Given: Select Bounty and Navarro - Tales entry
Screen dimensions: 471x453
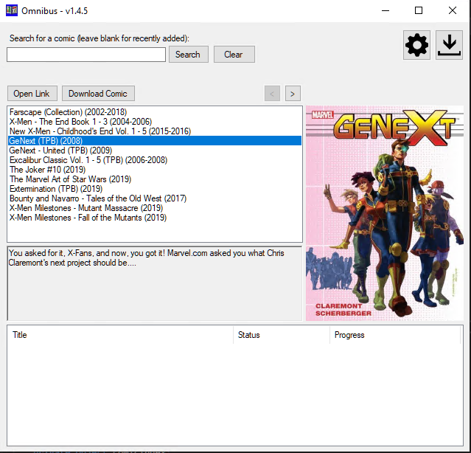Looking at the screenshot, I should pos(155,198).
